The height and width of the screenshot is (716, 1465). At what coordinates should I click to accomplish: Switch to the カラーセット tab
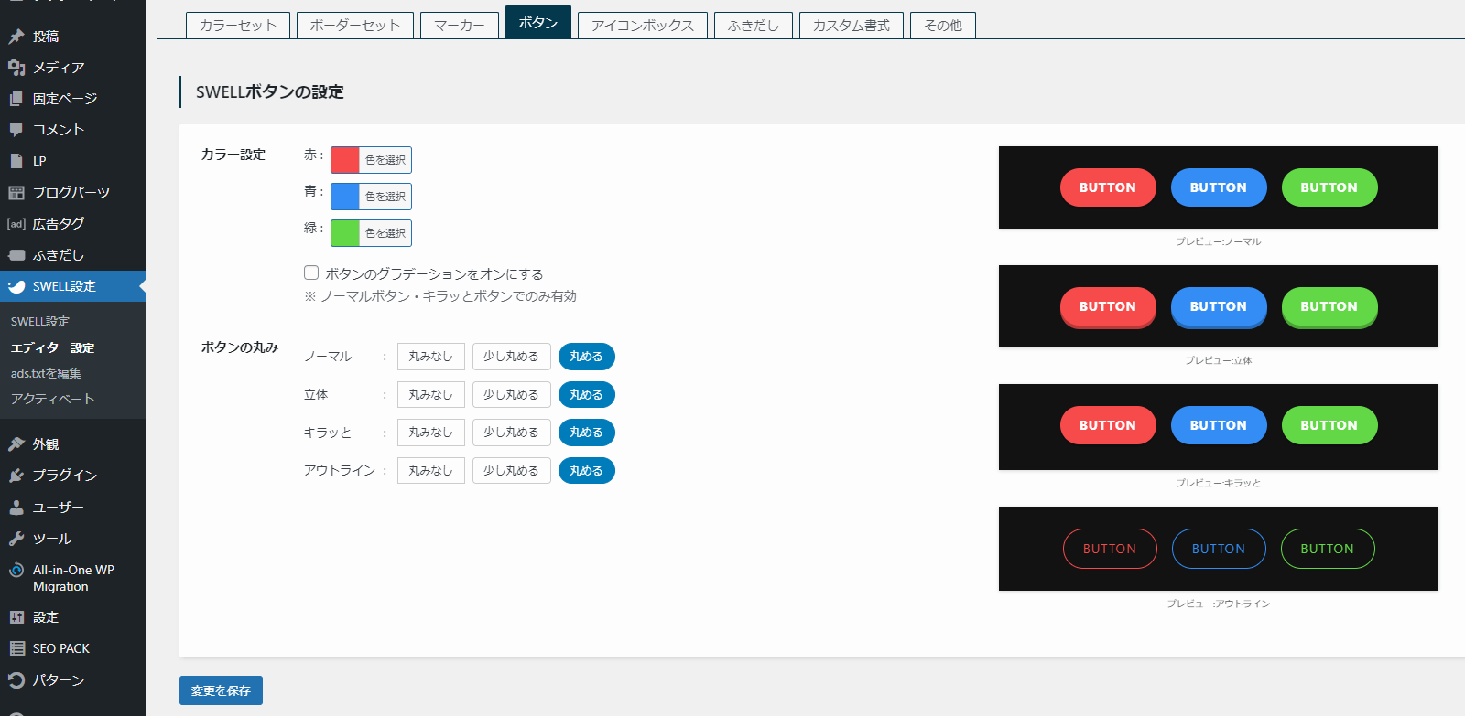(238, 26)
